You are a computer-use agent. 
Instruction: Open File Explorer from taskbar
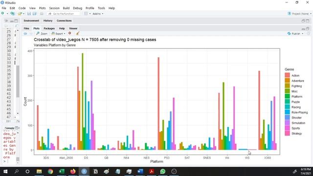(39, 172)
